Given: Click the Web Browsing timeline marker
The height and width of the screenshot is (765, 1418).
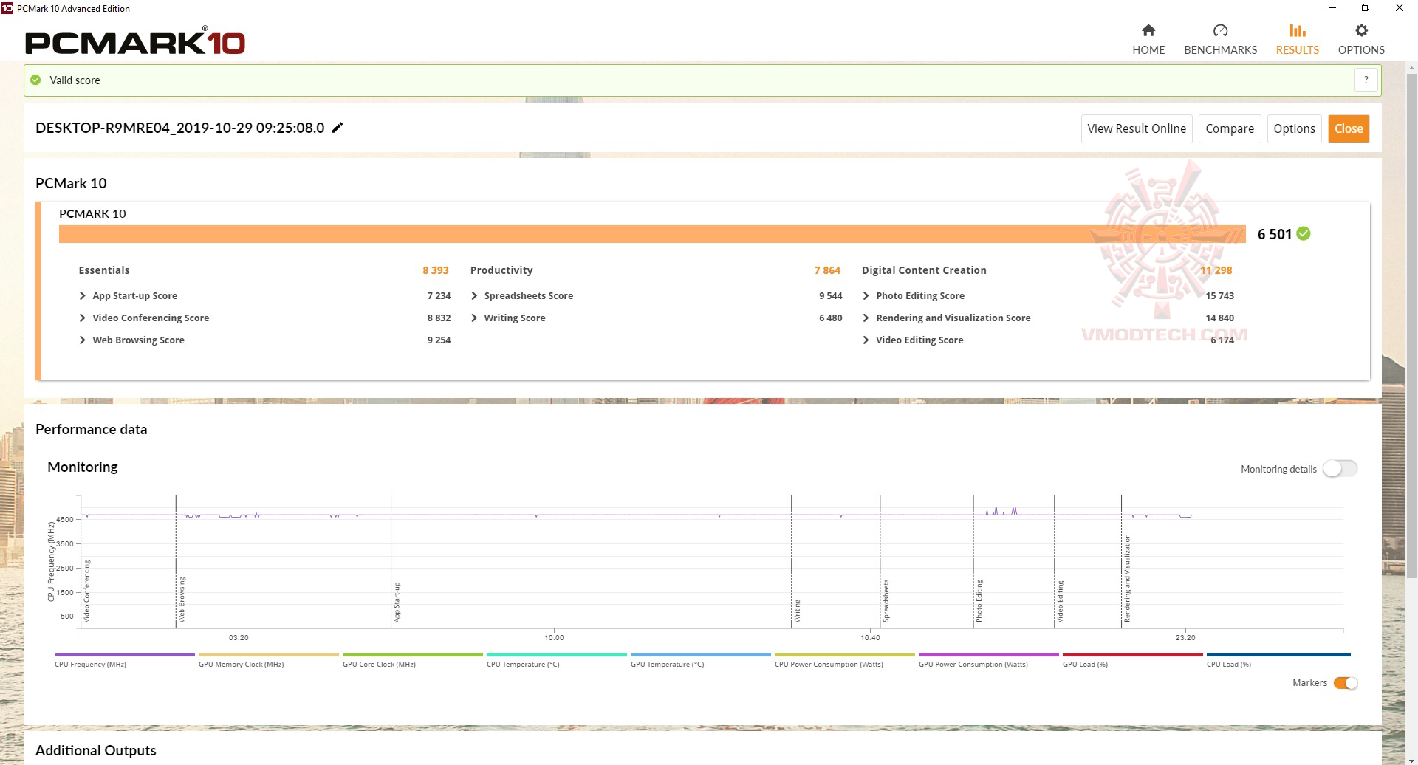Looking at the screenshot, I should pyautogui.click(x=182, y=599).
